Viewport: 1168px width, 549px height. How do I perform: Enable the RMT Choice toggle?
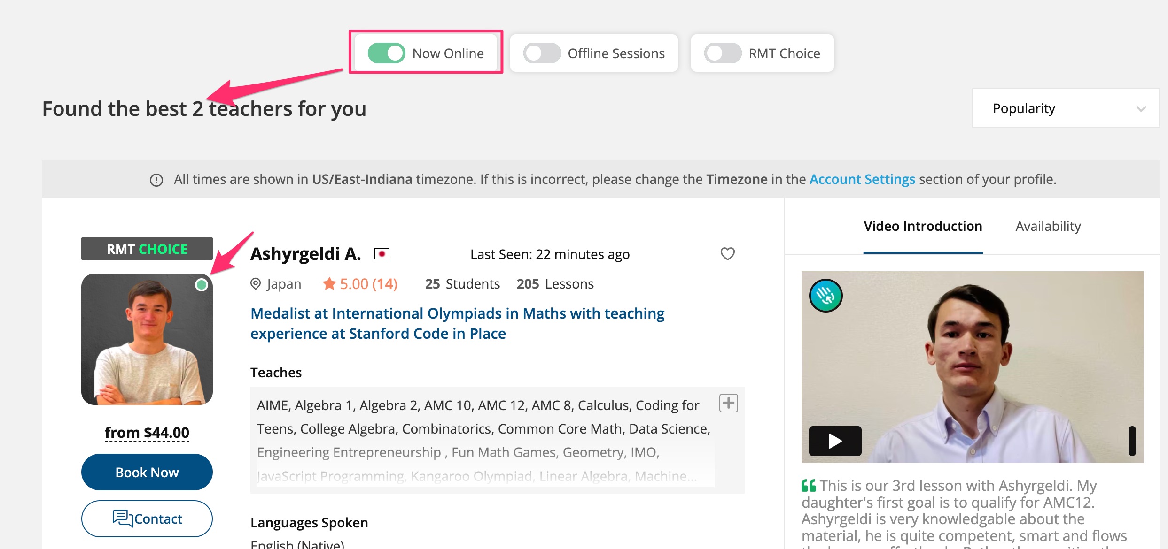(723, 53)
